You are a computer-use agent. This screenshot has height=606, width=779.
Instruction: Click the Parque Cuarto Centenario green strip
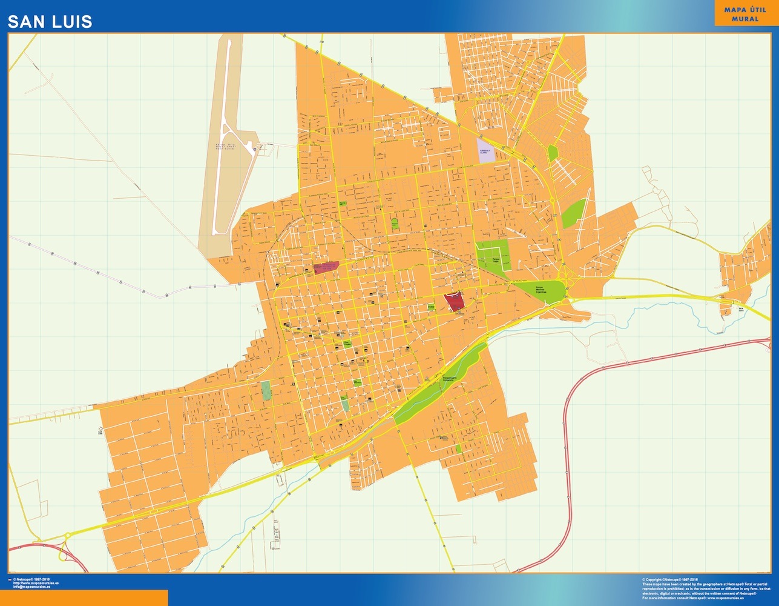(x=439, y=383)
